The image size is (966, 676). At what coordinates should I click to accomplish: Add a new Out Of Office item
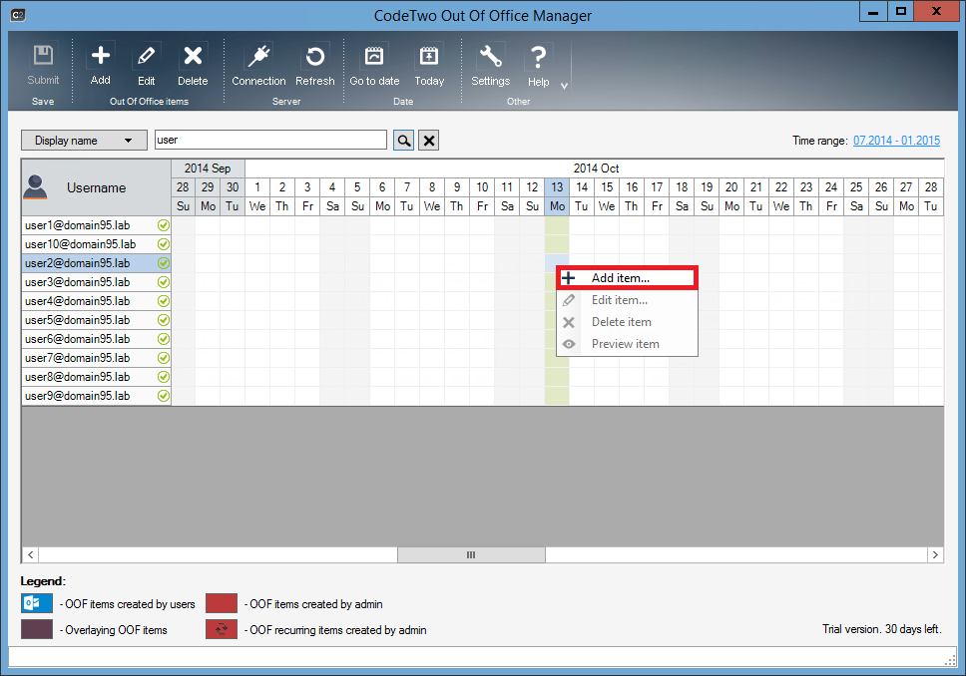pos(101,64)
